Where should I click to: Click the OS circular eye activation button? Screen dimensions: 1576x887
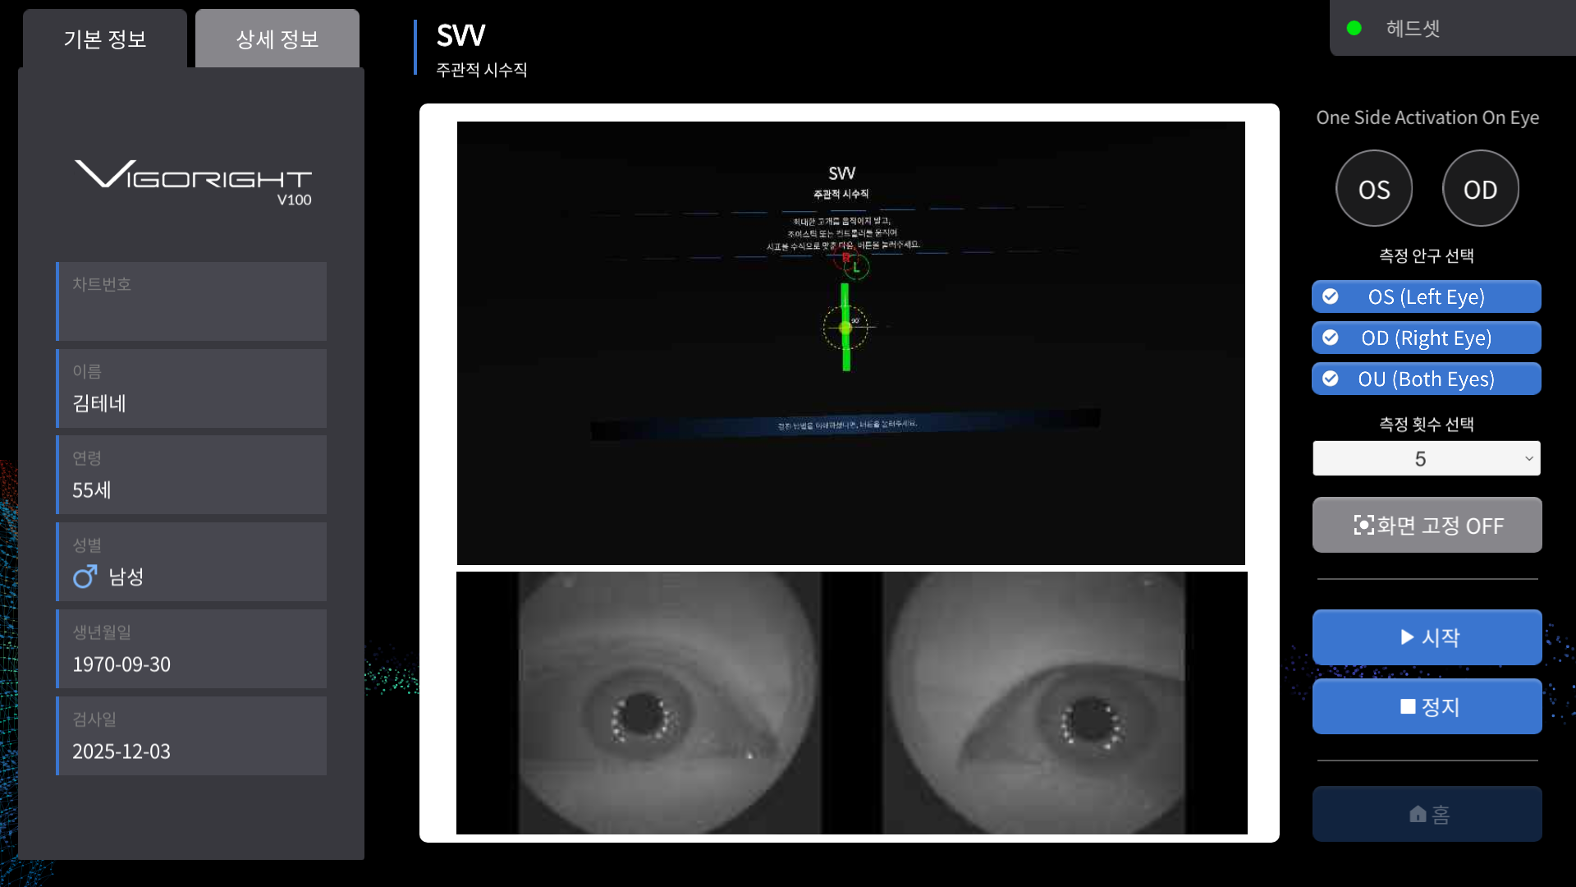(1373, 189)
